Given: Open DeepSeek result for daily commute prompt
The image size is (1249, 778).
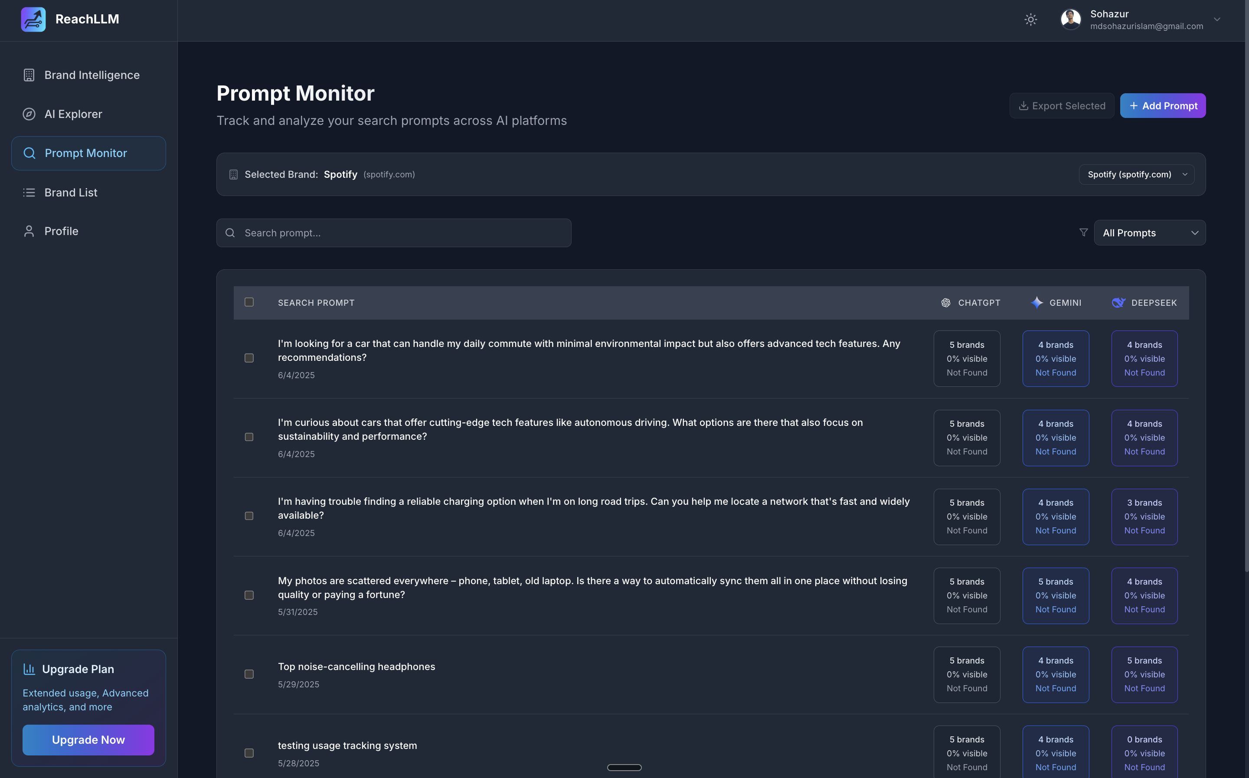Looking at the screenshot, I should coord(1144,359).
